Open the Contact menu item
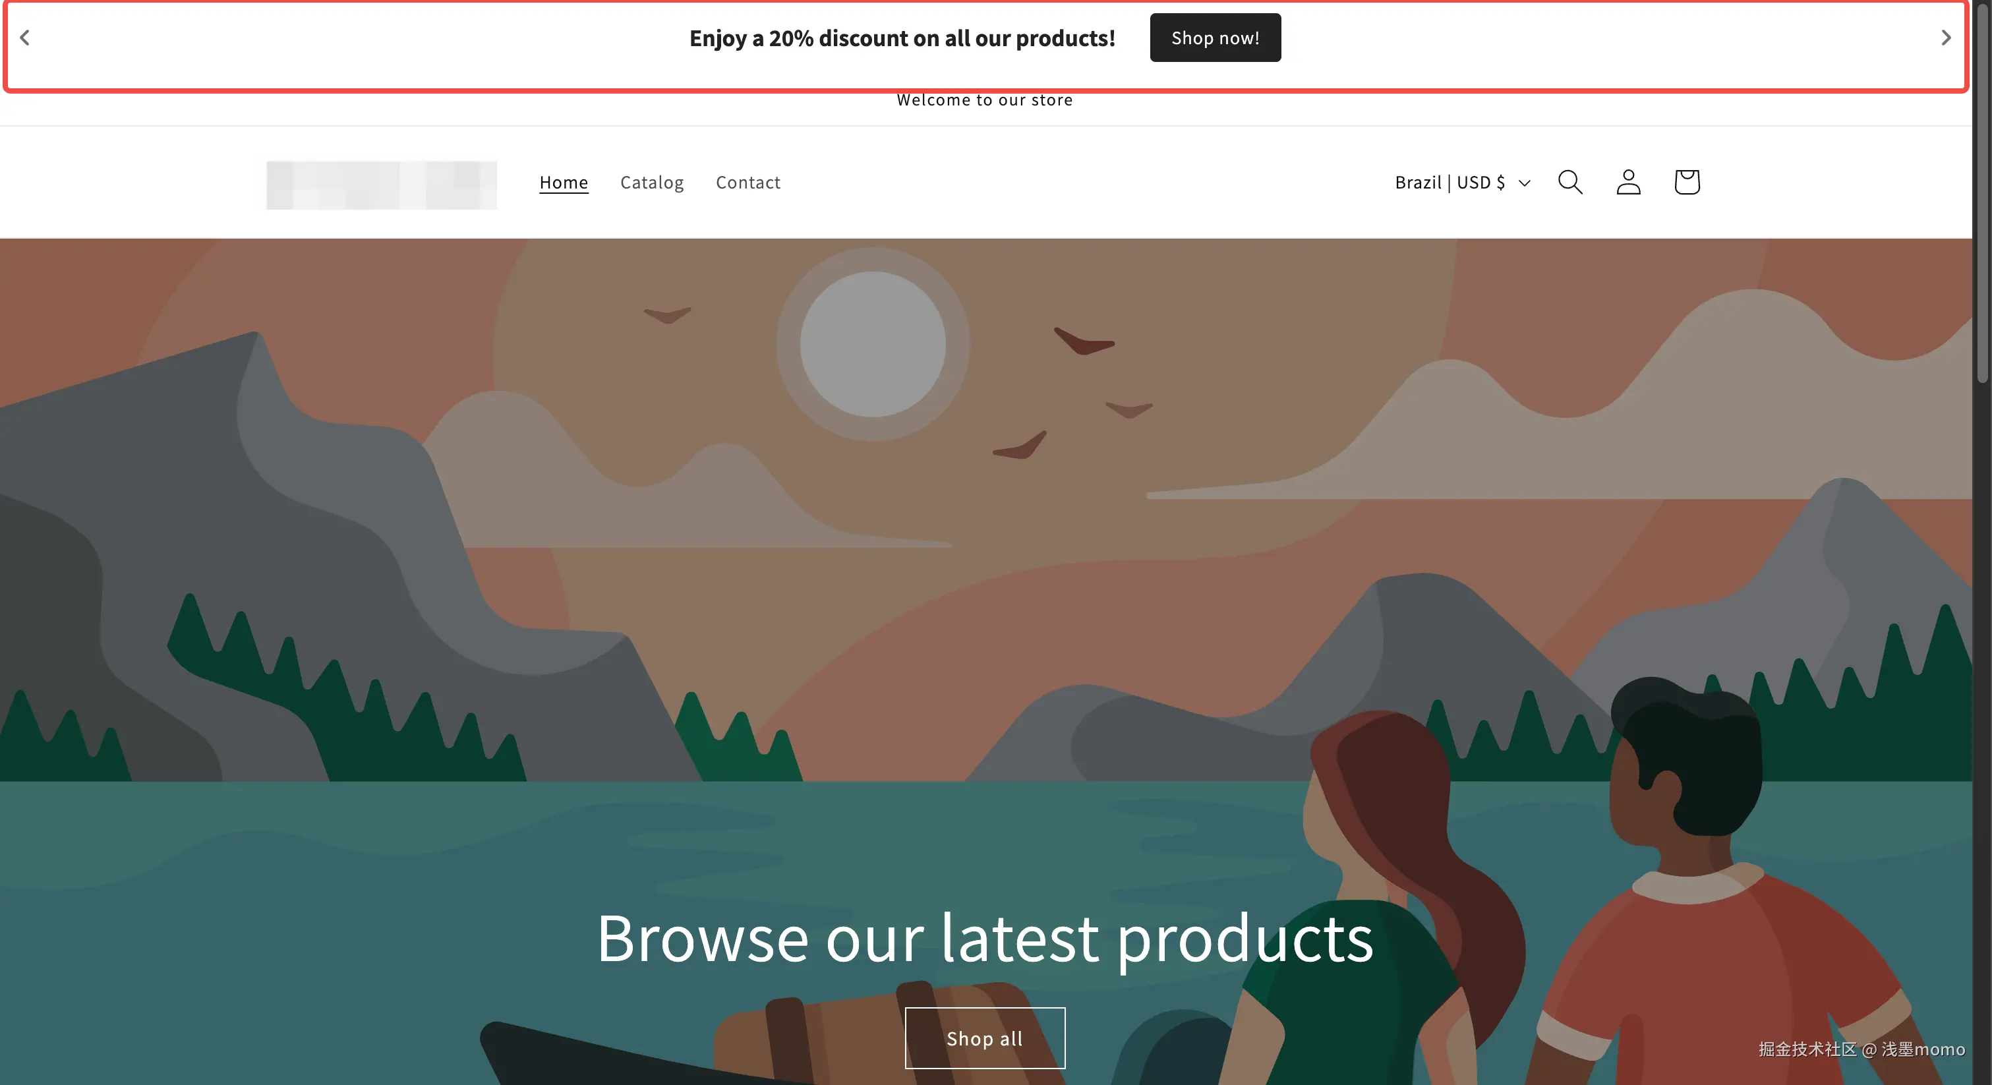1992x1085 pixels. pyautogui.click(x=747, y=183)
